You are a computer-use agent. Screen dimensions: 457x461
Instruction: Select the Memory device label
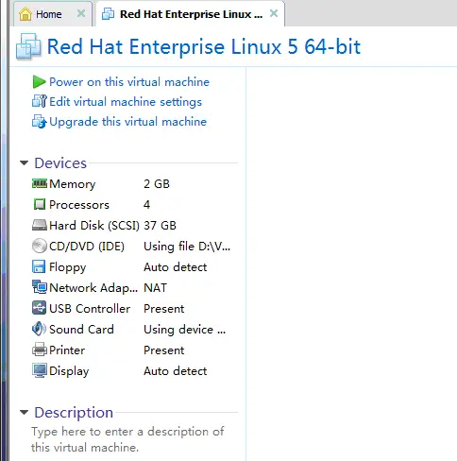[73, 184]
